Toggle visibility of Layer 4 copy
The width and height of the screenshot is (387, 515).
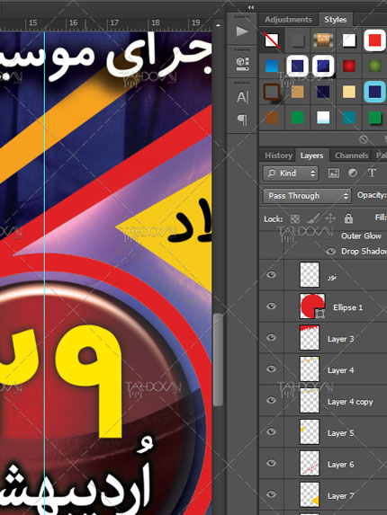pyautogui.click(x=271, y=400)
